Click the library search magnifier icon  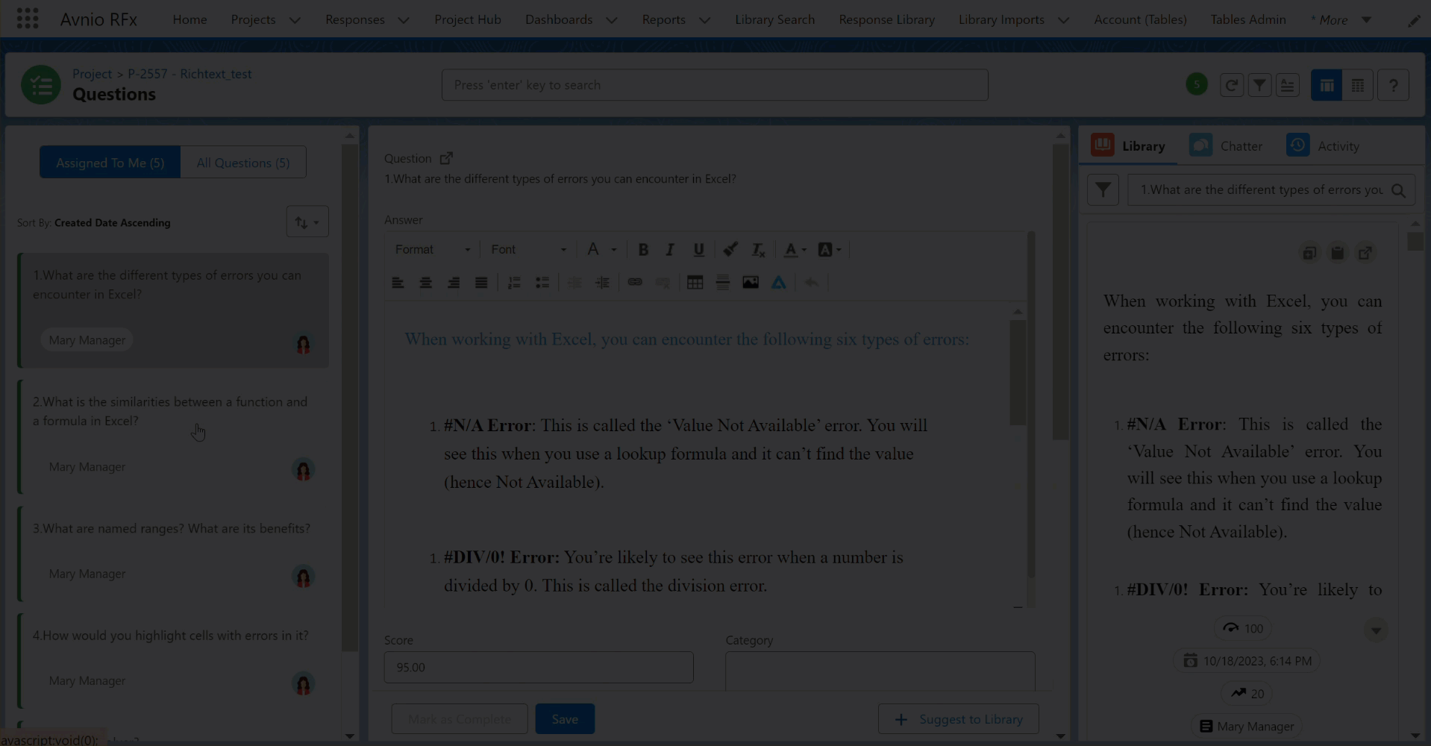(1398, 190)
